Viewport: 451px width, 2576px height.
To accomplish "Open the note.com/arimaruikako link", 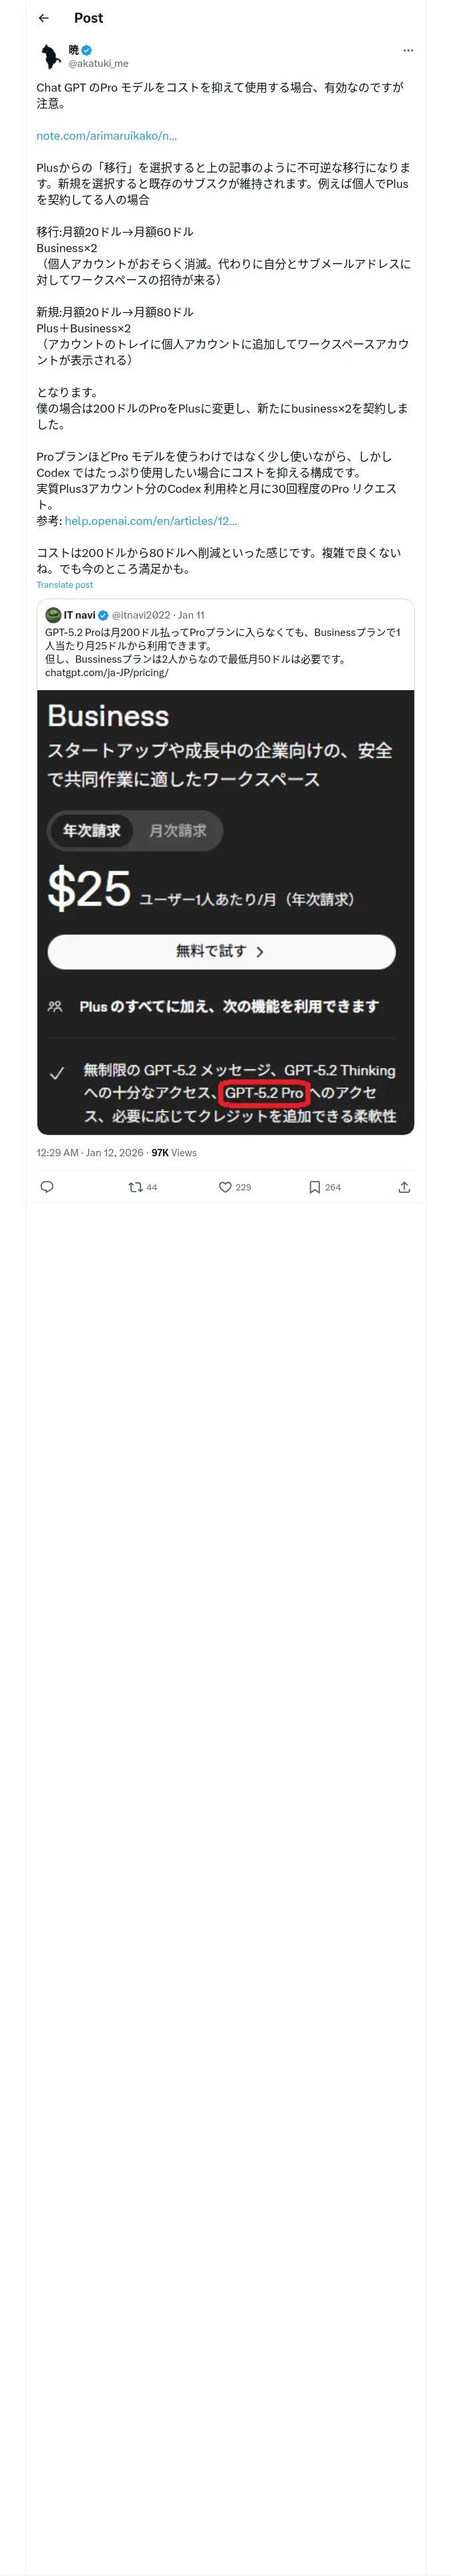I will point(106,135).
